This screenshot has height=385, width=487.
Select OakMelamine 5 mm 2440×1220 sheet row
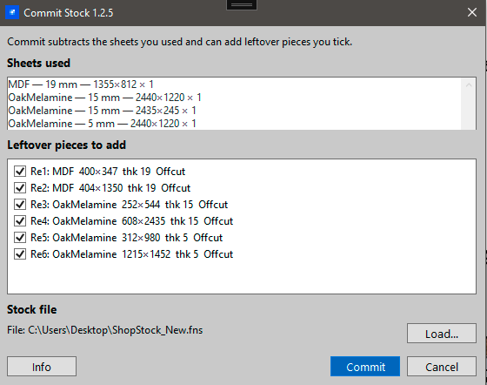(235, 124)
